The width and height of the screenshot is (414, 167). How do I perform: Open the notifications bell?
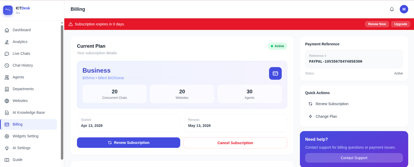click(392, 9)
